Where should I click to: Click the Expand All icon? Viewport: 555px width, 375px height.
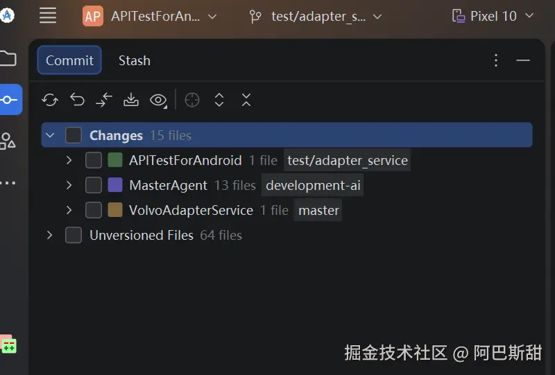tap(219, 100)
